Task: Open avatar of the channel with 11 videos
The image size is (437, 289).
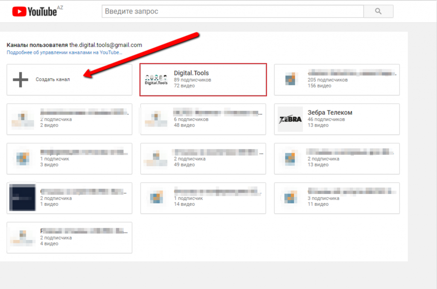Action: point(290,197)
